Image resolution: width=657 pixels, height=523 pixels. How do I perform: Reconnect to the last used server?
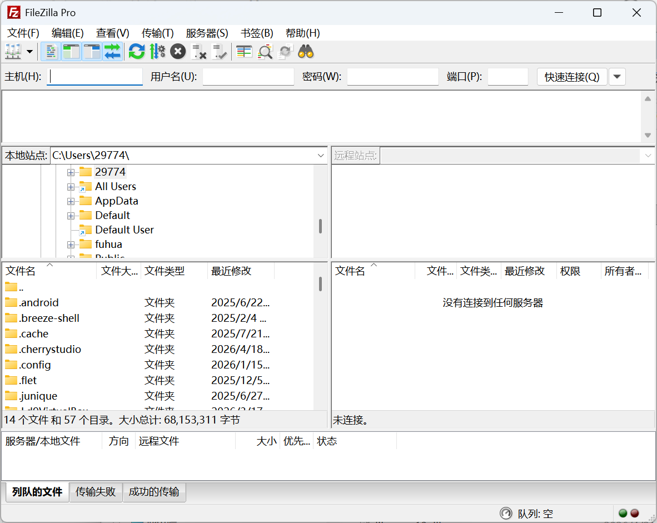(x=219, y=52)
